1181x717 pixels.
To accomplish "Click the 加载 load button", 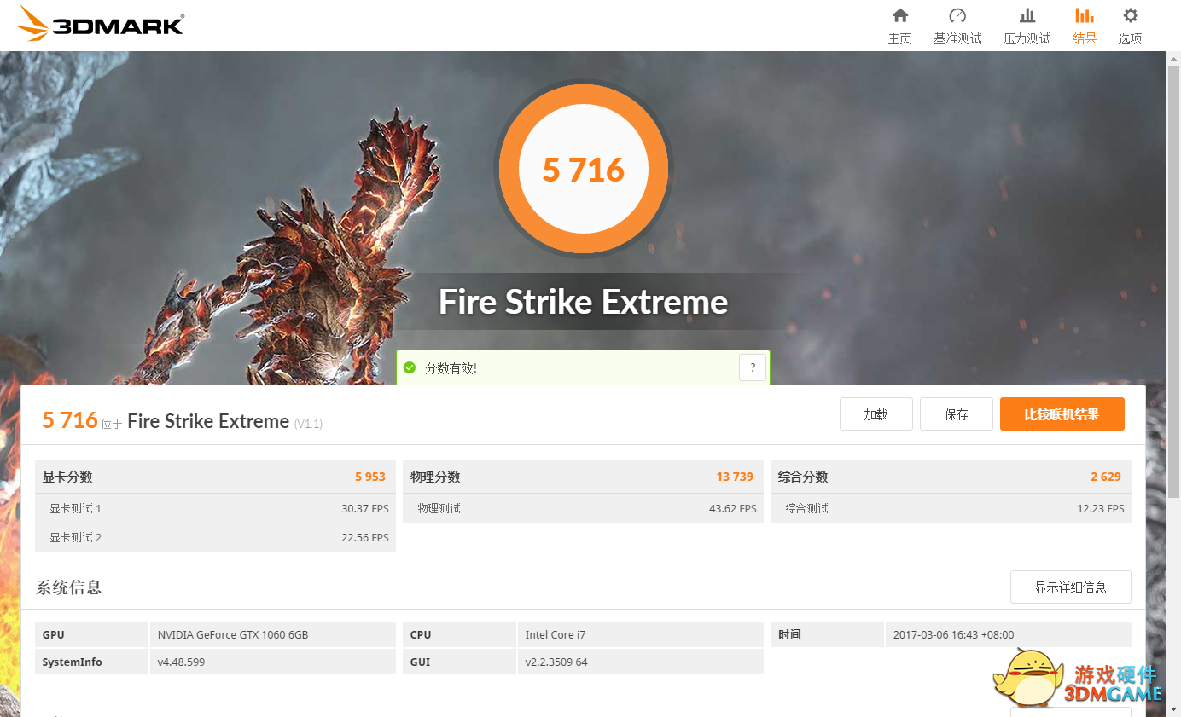I will pos(876,414).
